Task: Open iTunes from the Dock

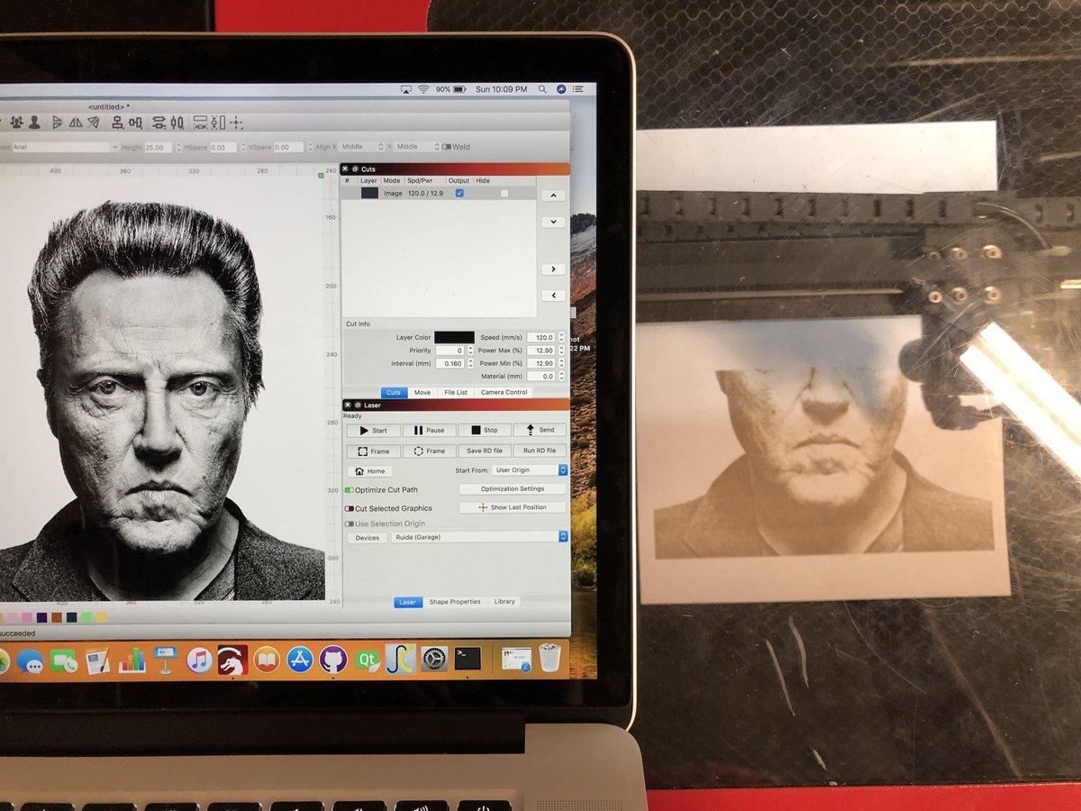Action: point(199,660)
